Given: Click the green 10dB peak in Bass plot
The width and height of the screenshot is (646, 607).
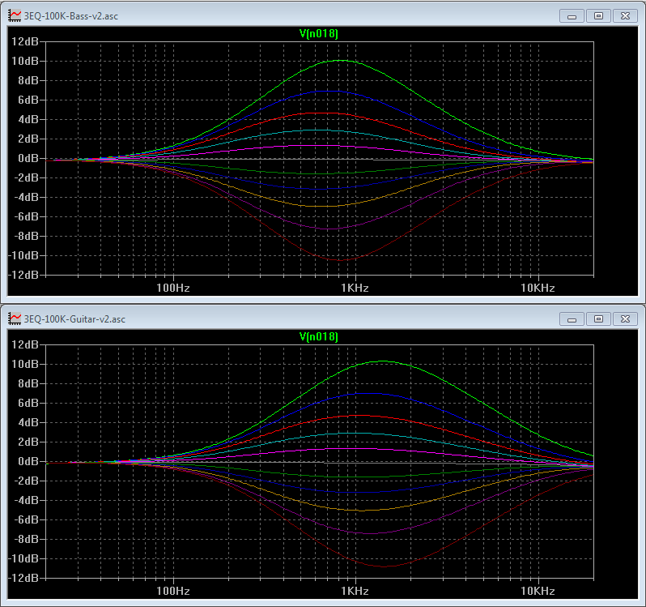Looking at the screenshot, I should click(x=341, y=61).
